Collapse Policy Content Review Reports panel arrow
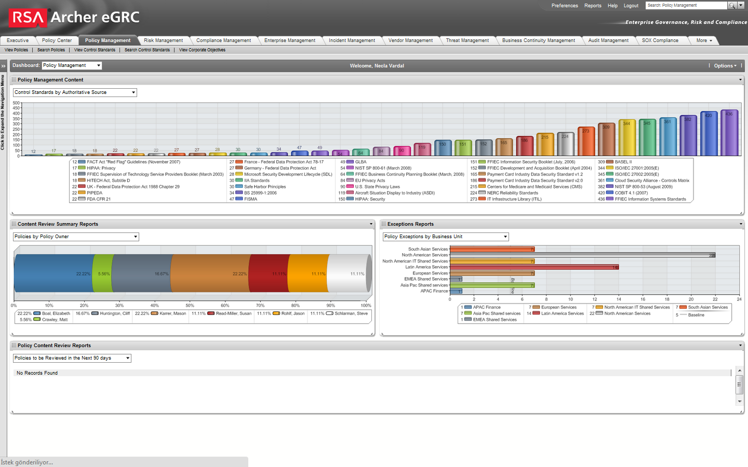The height and width of the screenshot is (467, 748). click(740, 346)
